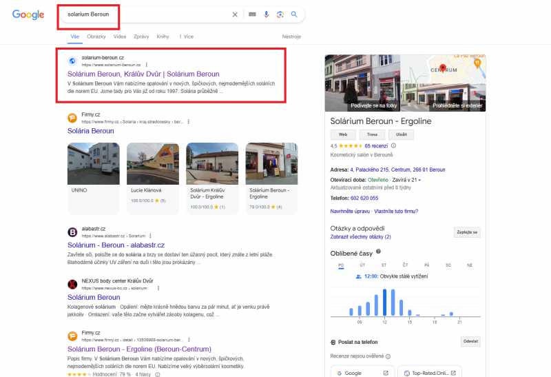Open more options for Firmy.cz detail result

click(189, 340)
